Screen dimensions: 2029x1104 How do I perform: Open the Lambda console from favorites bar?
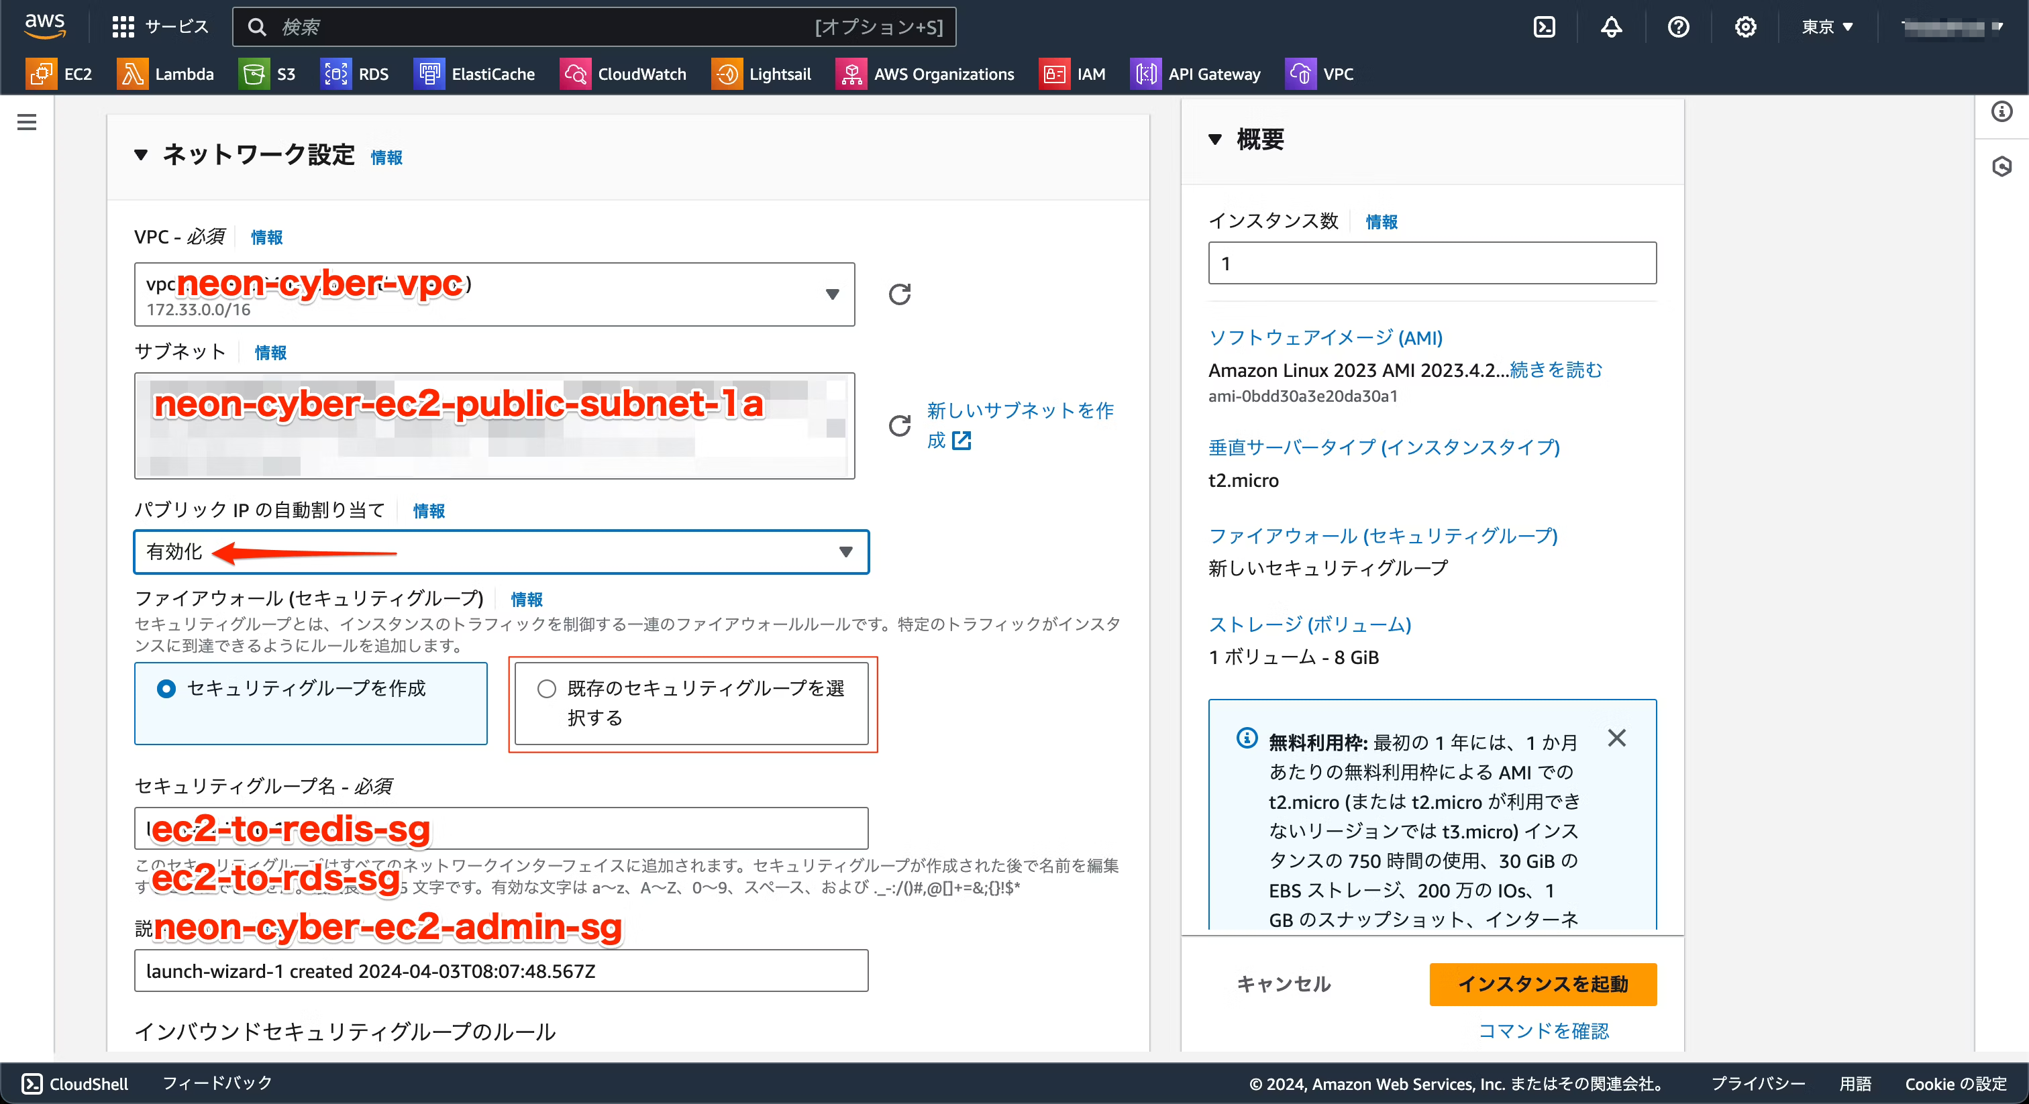point(166,73)
